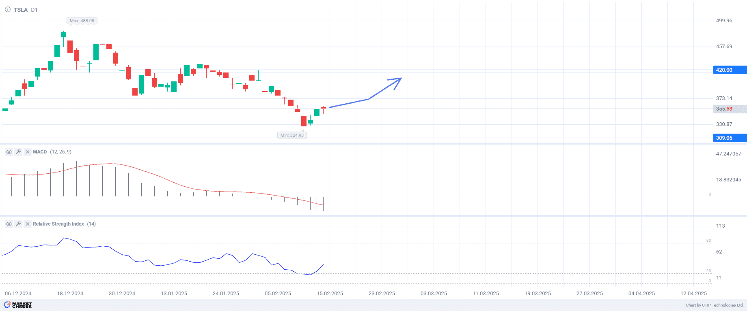The width and height of the screenshot is (747, 311).
Task: Open MACD settings wrench icon
Action: [x=18, y=152]
